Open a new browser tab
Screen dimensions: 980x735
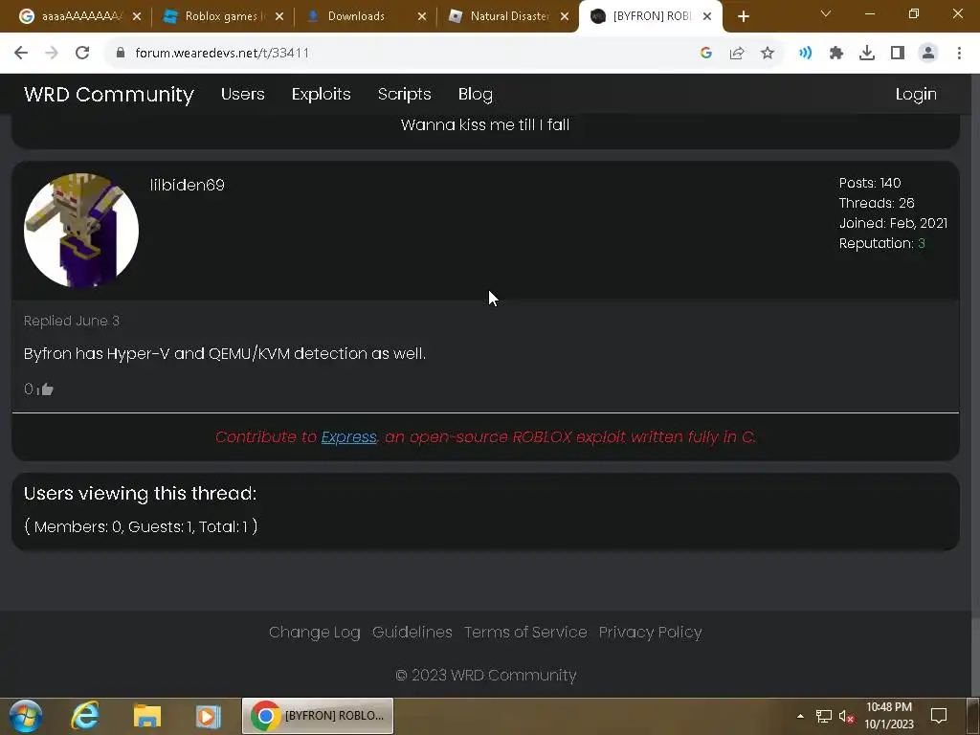[x=743, y=17]
